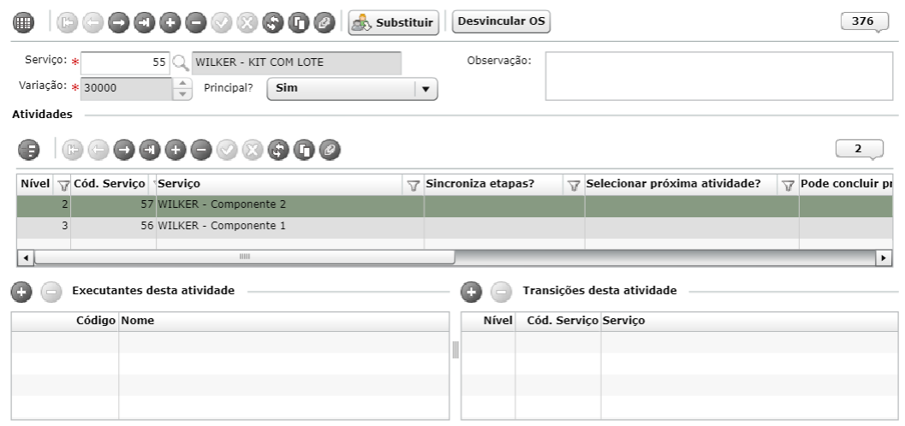
Task: Open the 376 record counter bubble
Action: (863, 21)
